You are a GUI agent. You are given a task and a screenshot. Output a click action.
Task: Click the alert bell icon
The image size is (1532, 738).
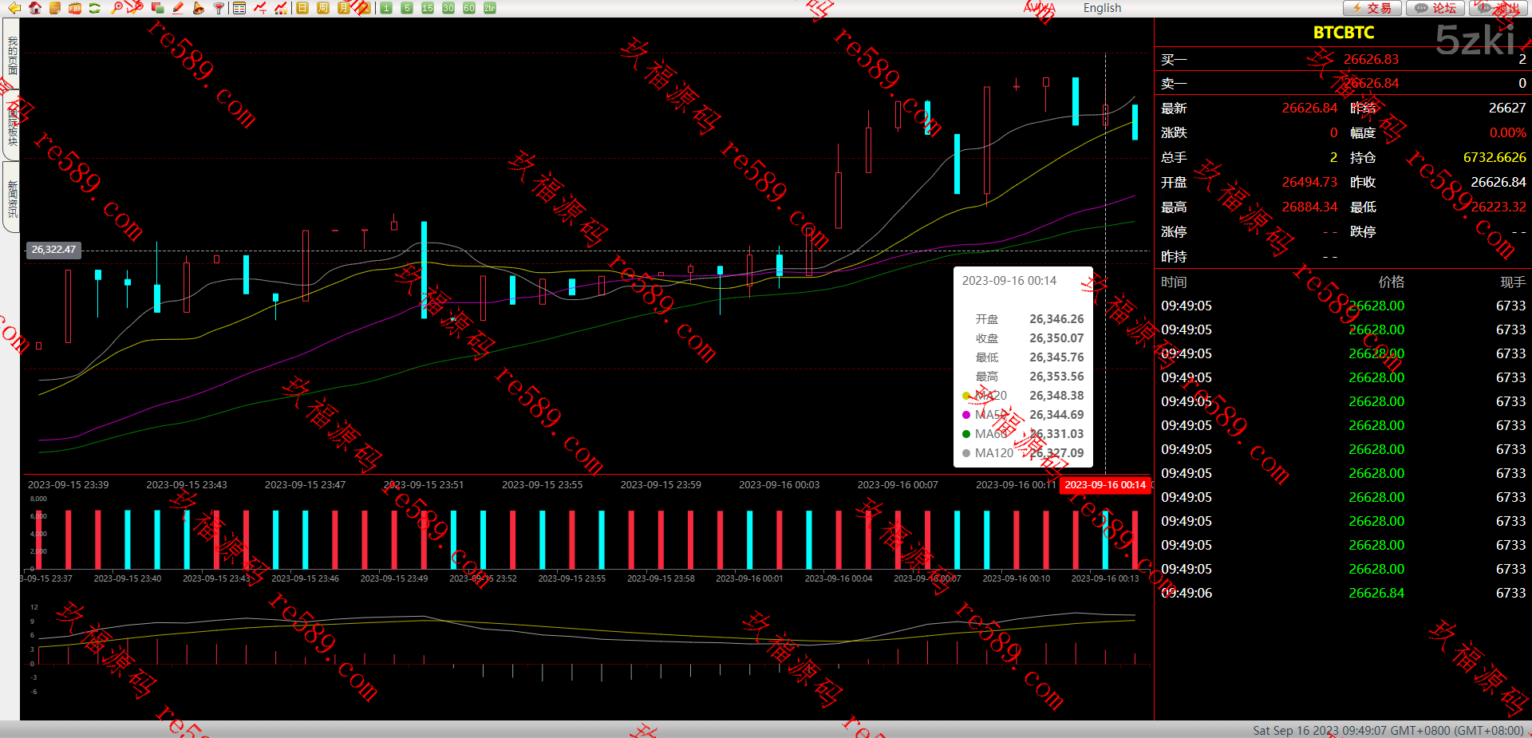pyautogui.click(x=198, y=8)
